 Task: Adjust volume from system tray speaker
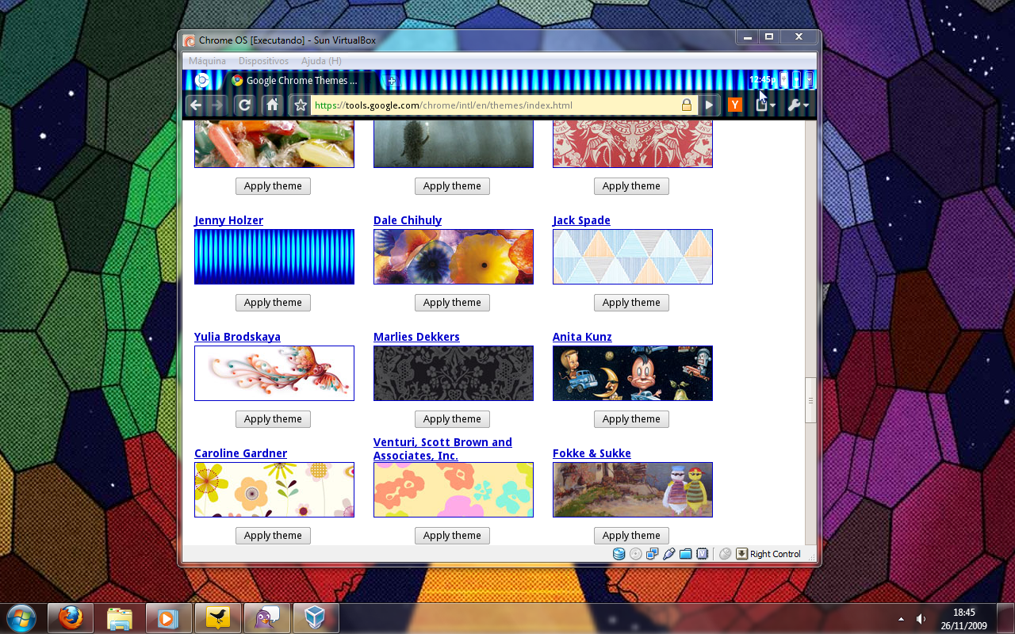pos(921,618)
